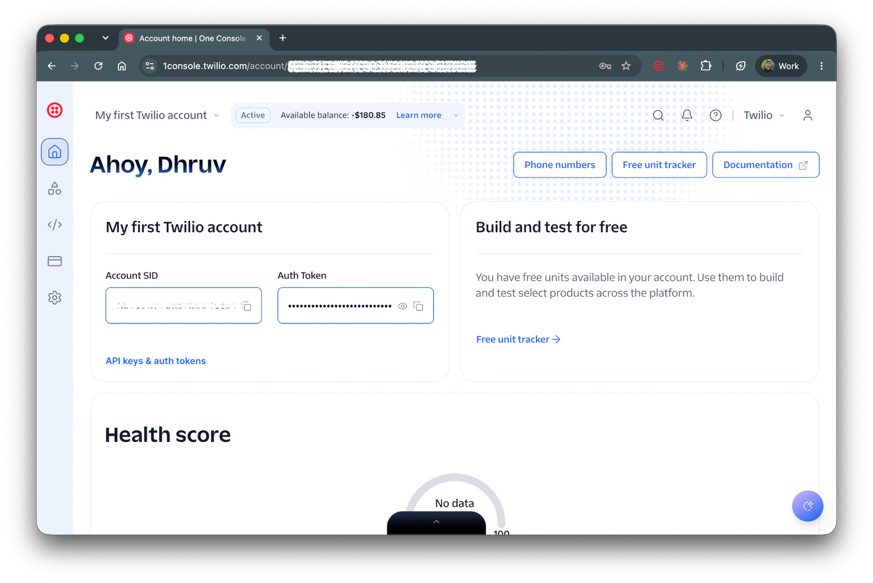This screenshot has height=583, width=873.
Task: Click the Twilio logo in sidebar
Action: coord(55,110)
